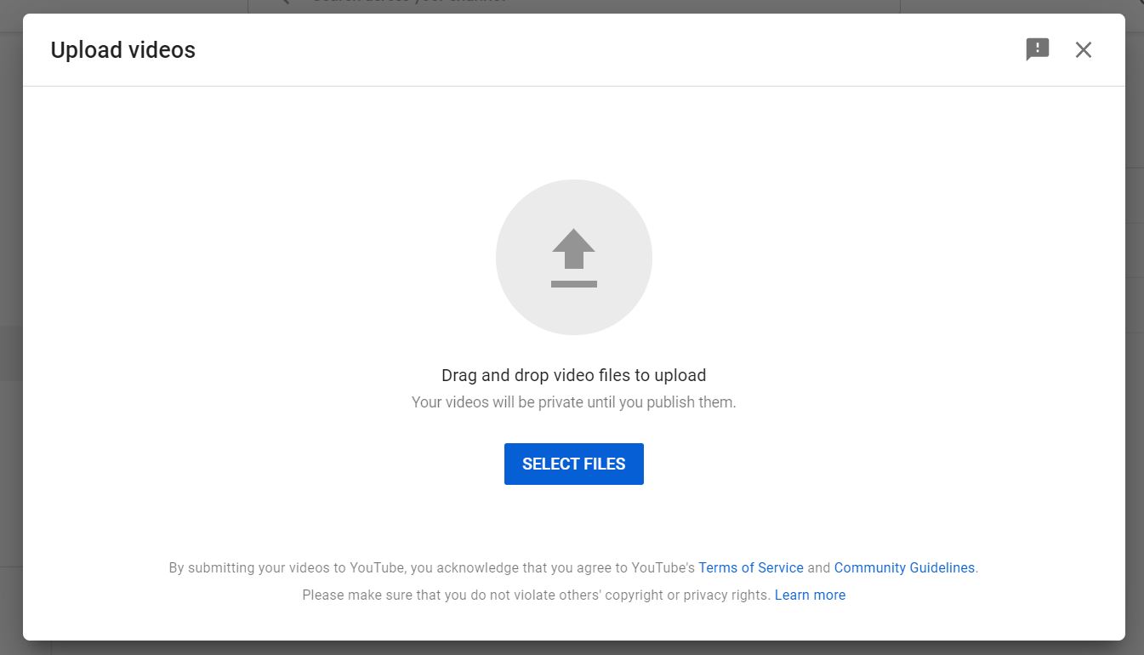Click the 'Upload videos' dialog title

point(123,50)
